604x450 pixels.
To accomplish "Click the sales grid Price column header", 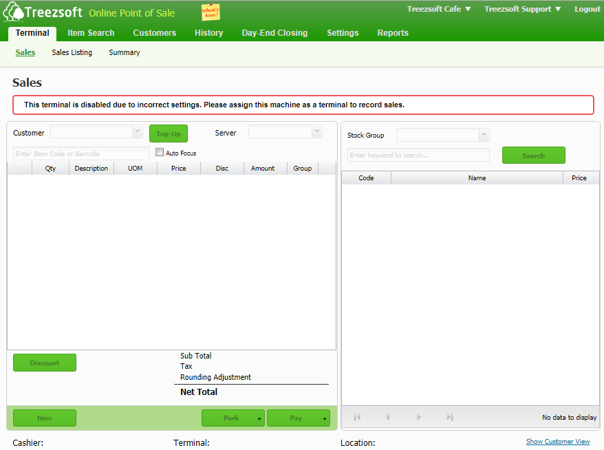I will pyautogui.click(x=179, y=169).
